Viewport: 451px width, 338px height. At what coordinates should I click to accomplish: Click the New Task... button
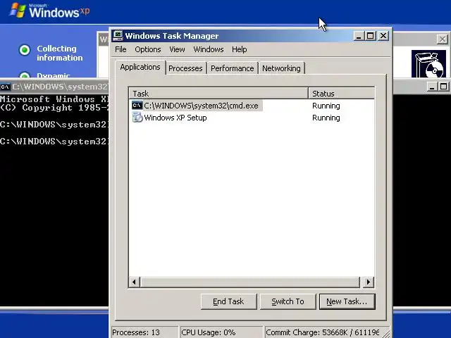[x=347, y=301]
